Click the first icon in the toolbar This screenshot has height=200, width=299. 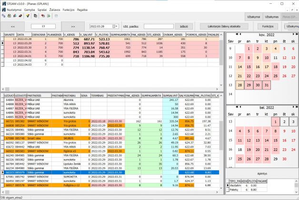tap(3, 16)
